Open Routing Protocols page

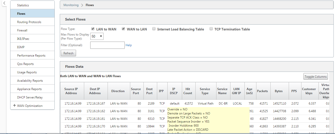click(x=32, y=22)
